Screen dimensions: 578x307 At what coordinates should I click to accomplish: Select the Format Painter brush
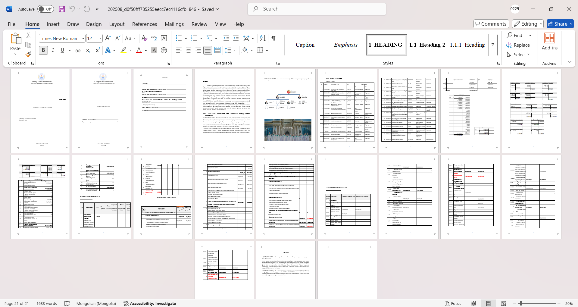tap(28, 55)
